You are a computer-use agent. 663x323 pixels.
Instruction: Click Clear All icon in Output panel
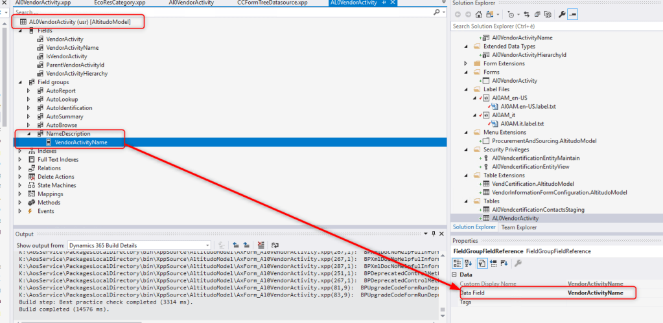point(261,245)
